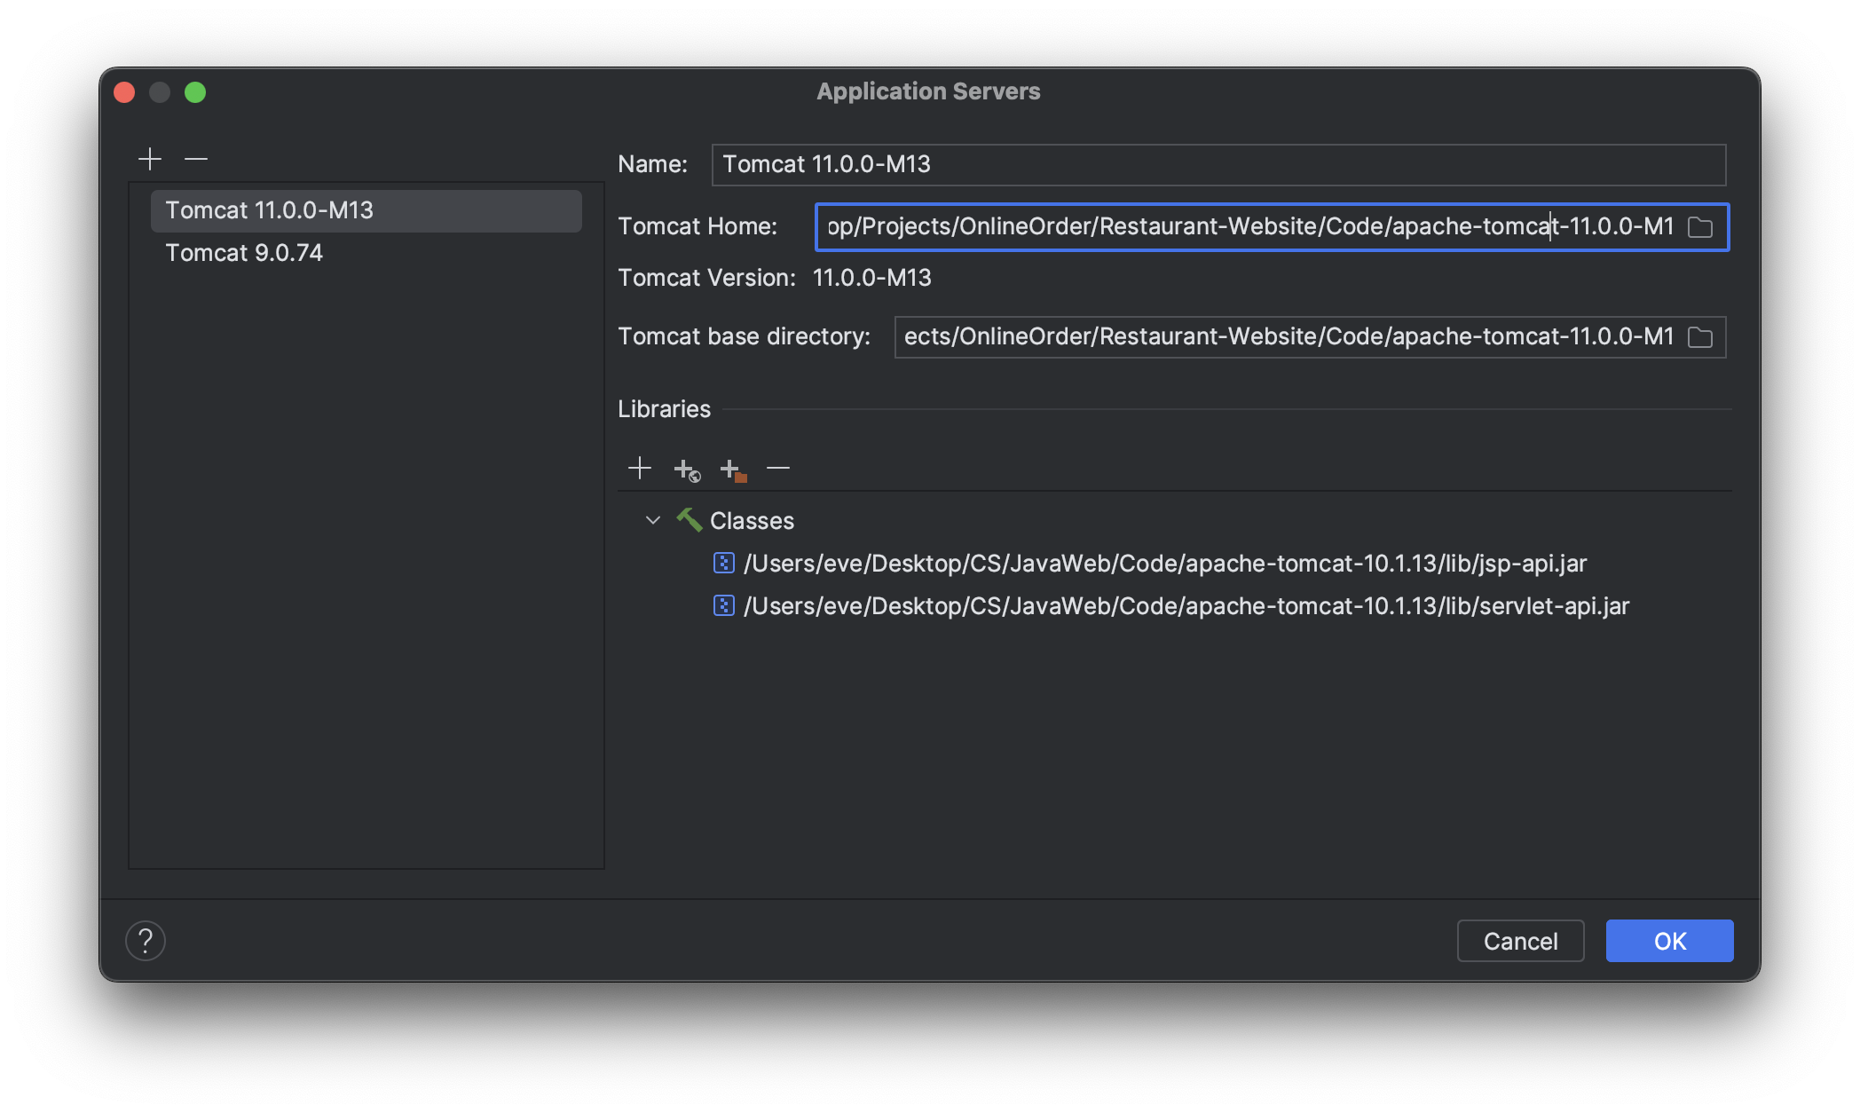Open help for Application Servers dialog
This screenshot has height=1113, width=1860.
click(x=146, y=941)
